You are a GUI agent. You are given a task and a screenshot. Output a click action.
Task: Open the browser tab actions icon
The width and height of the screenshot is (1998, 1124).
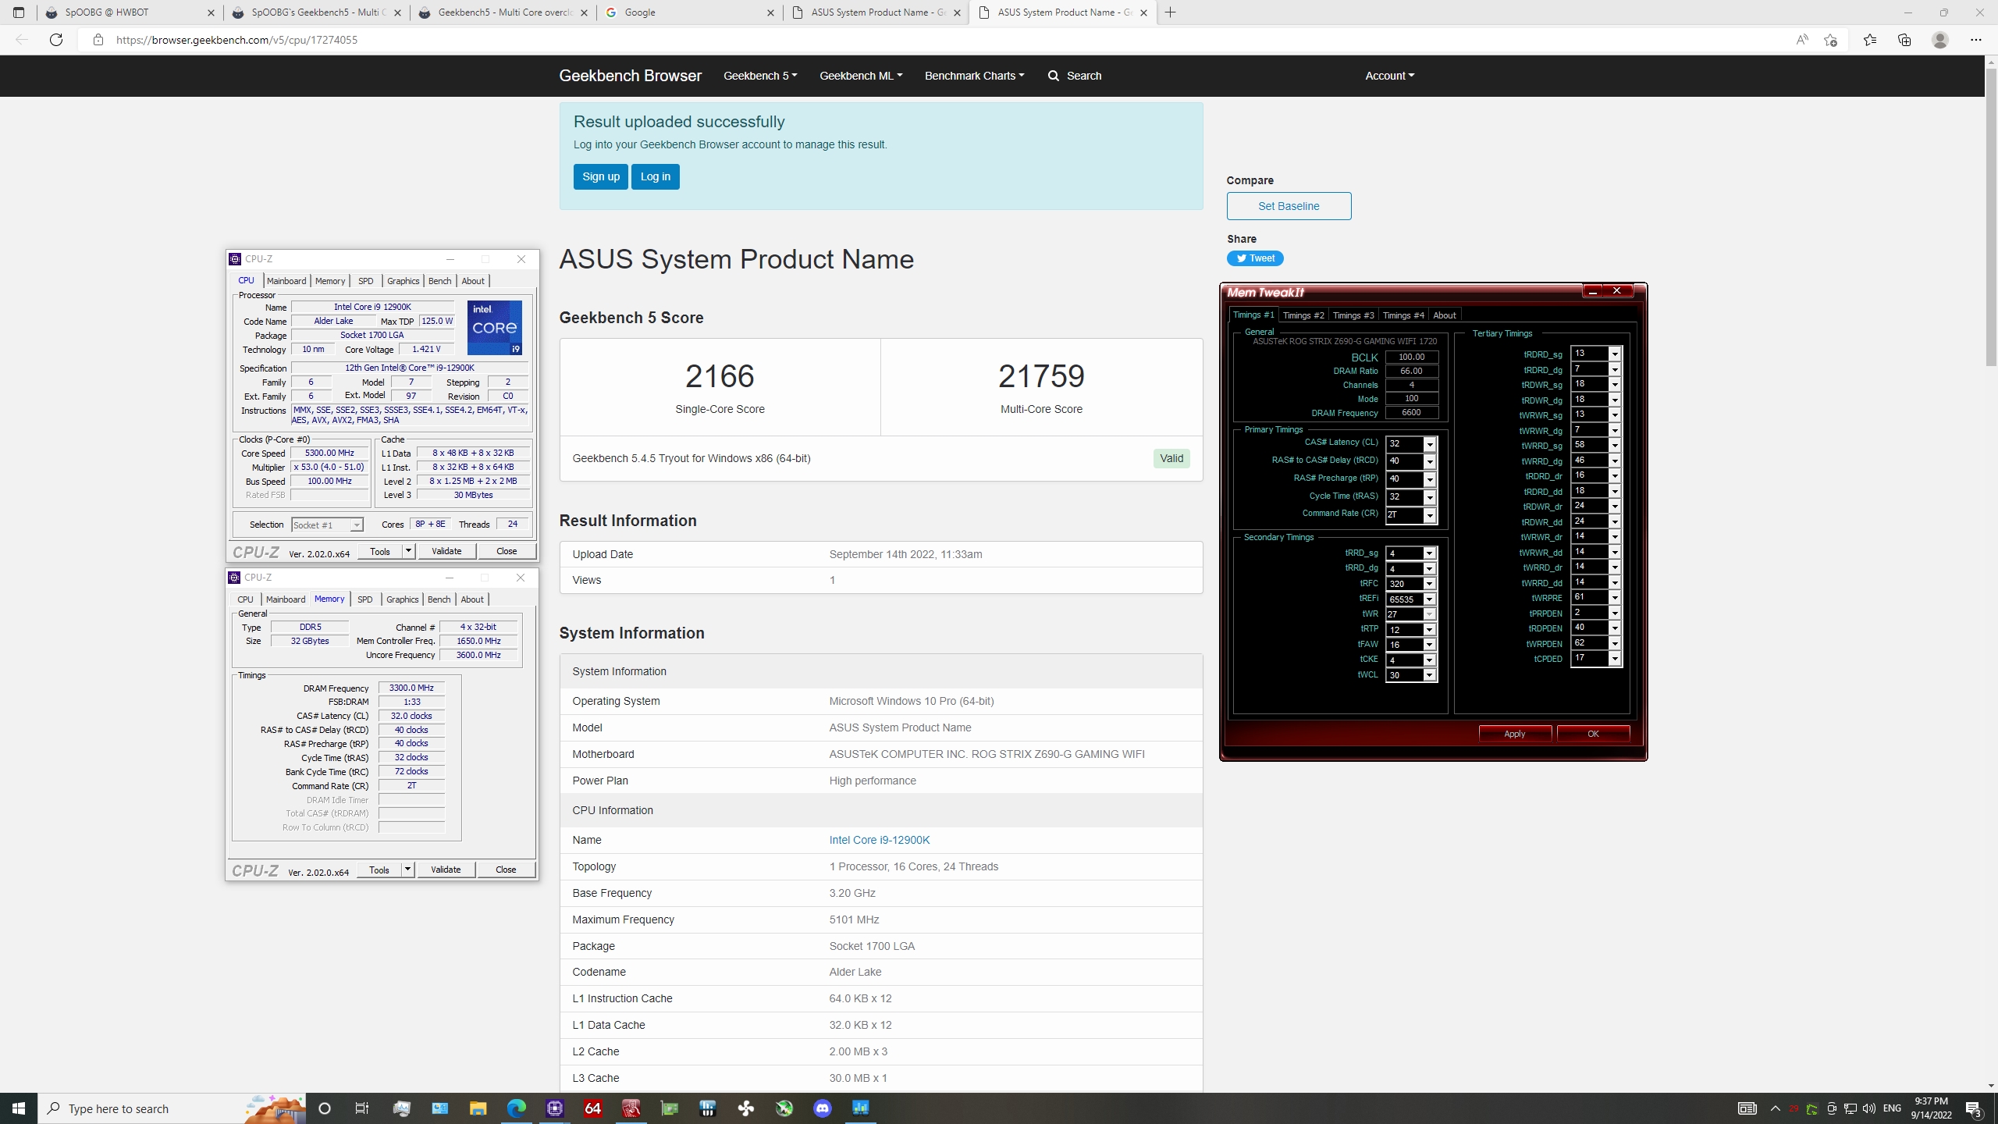[x=19, y=12]
